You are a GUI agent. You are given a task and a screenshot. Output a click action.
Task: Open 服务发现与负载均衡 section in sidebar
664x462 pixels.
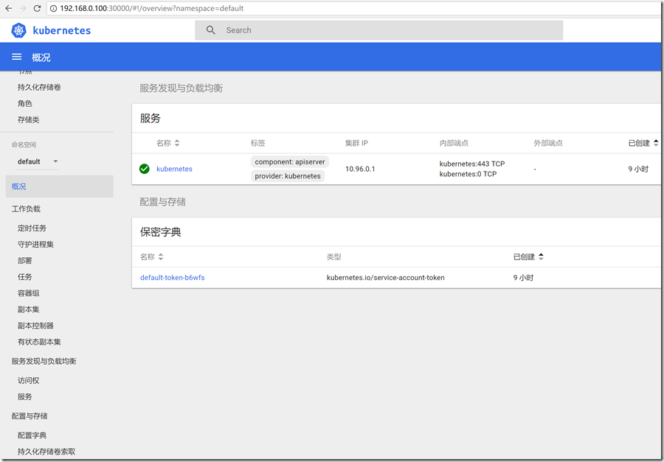(x=44, y=361)
